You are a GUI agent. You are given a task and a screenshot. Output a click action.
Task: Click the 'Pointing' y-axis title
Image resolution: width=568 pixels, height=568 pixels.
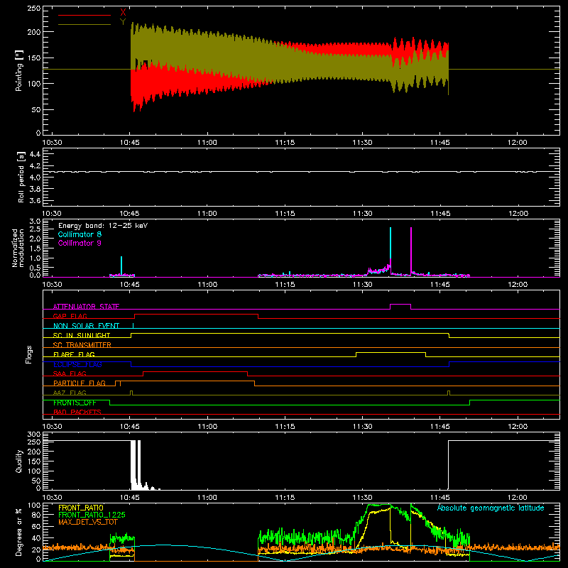[19, 70]
